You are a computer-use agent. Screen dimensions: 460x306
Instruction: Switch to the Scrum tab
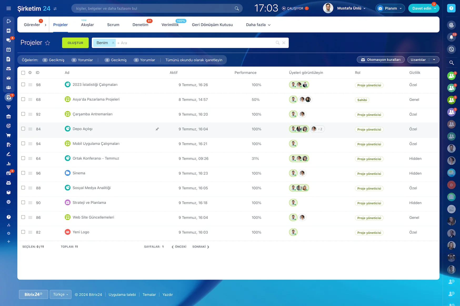[113, 25]
